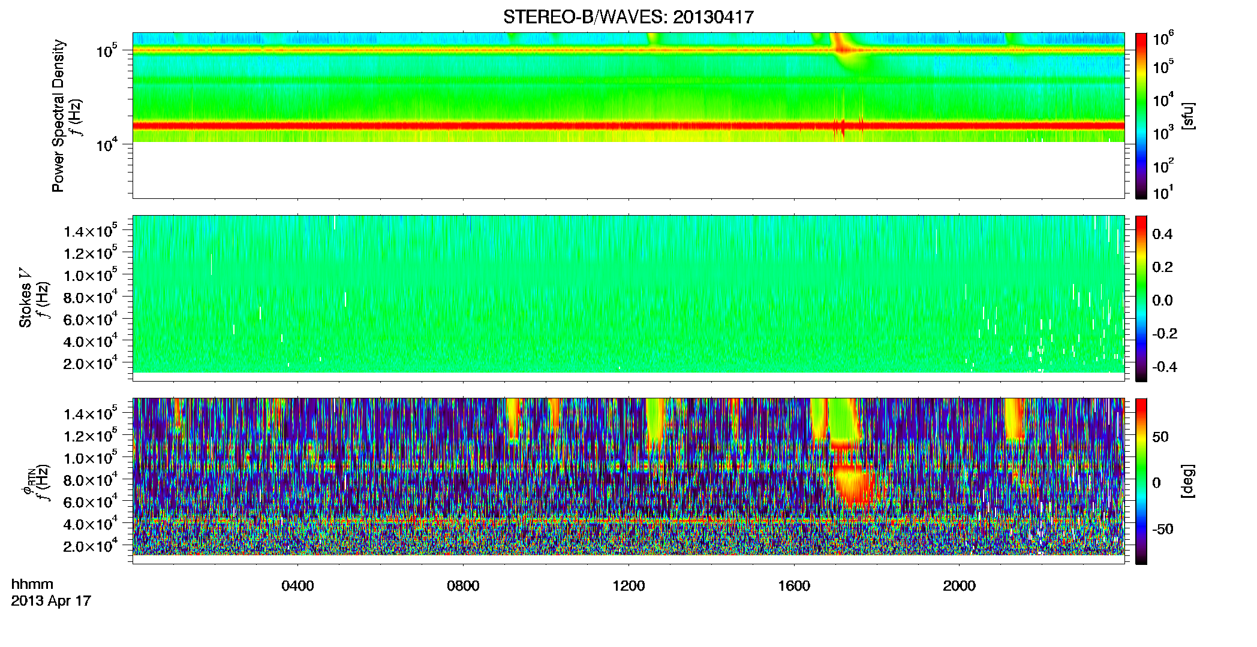1257x647 pixels.
Task: Click the STEREO-B/WAVES: 20130417 title
Action: (628, 17)
